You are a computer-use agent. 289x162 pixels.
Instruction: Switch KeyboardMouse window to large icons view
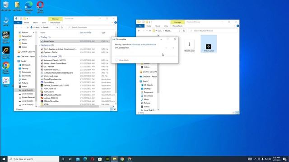[x=237, y=112]
